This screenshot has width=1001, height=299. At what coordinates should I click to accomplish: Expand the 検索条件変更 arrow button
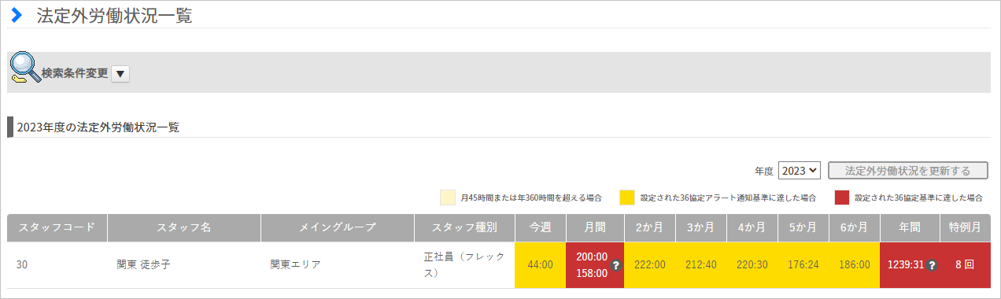pos(120,73)
